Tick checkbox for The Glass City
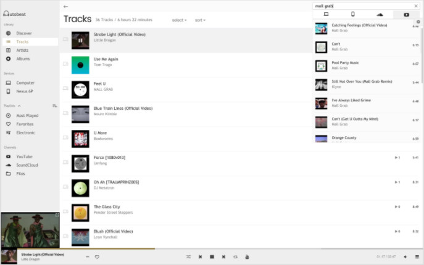The width and height of the screenshot is (424, 265). tap(65, 211)
